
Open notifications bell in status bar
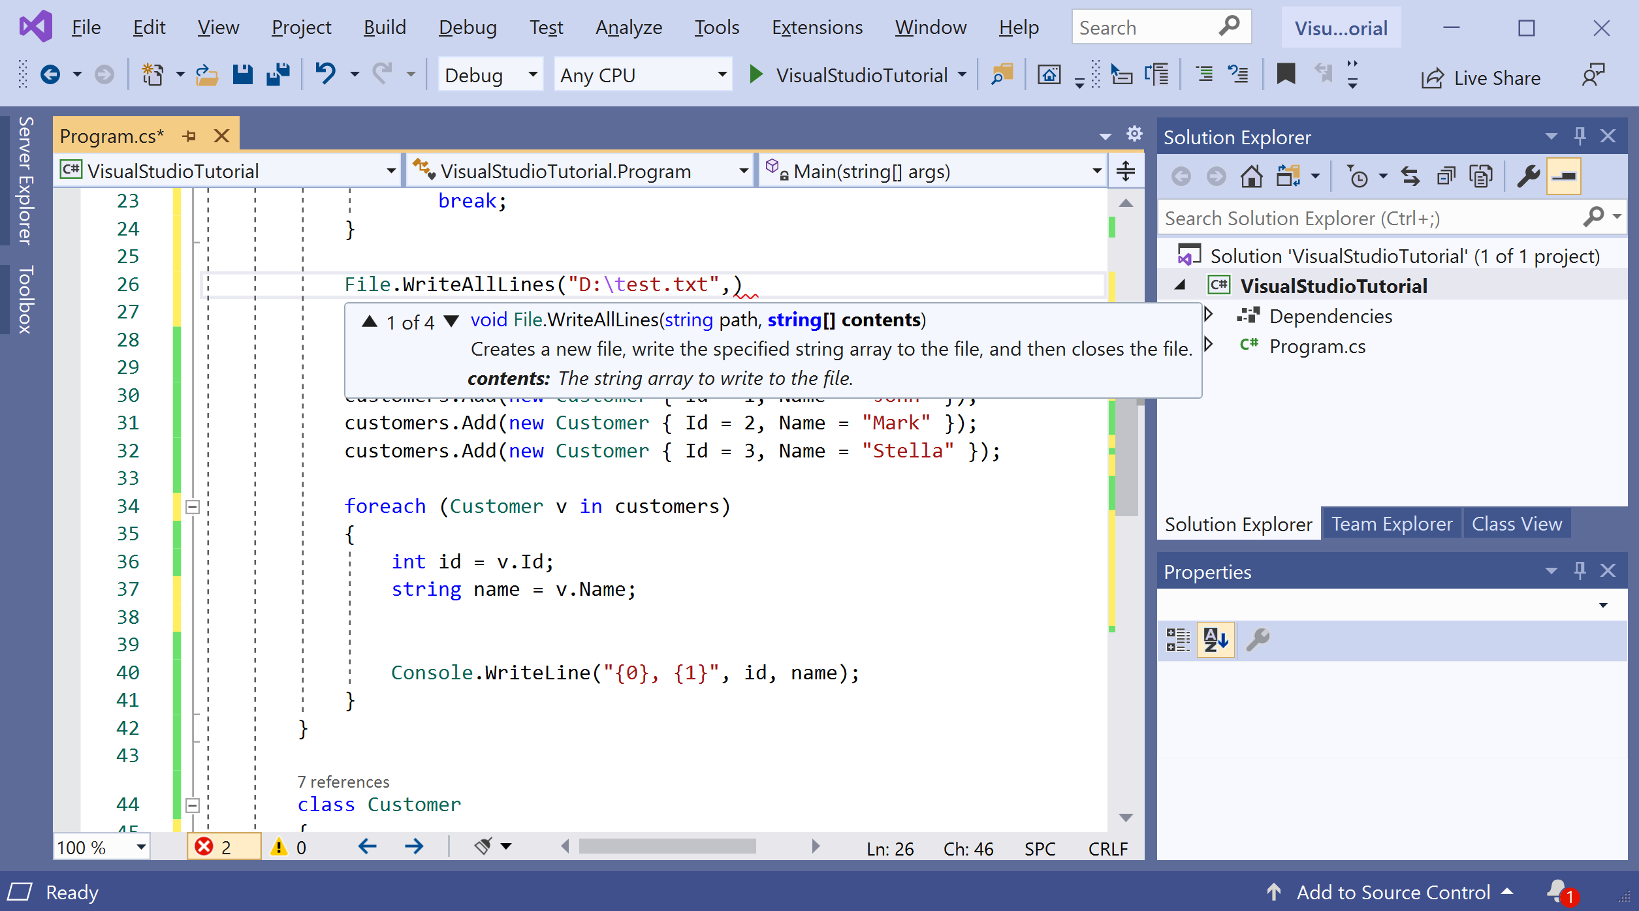(x=1558, y=891)
